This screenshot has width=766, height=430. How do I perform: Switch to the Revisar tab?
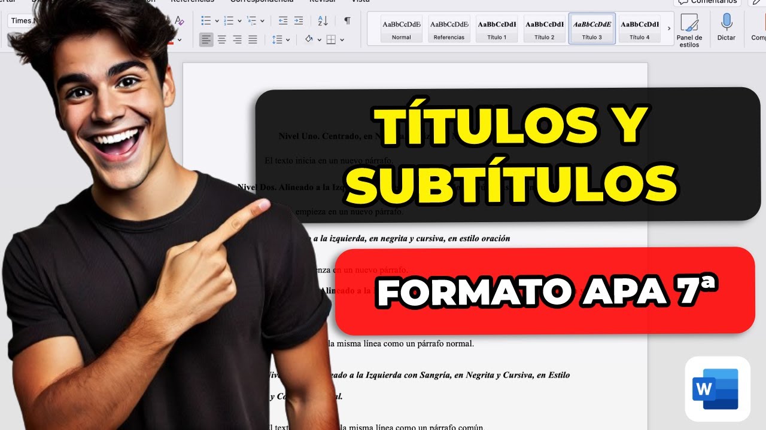coord(323,1)
